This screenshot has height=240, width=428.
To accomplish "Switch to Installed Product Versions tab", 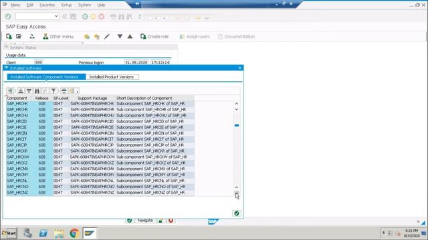I will 112,77.
